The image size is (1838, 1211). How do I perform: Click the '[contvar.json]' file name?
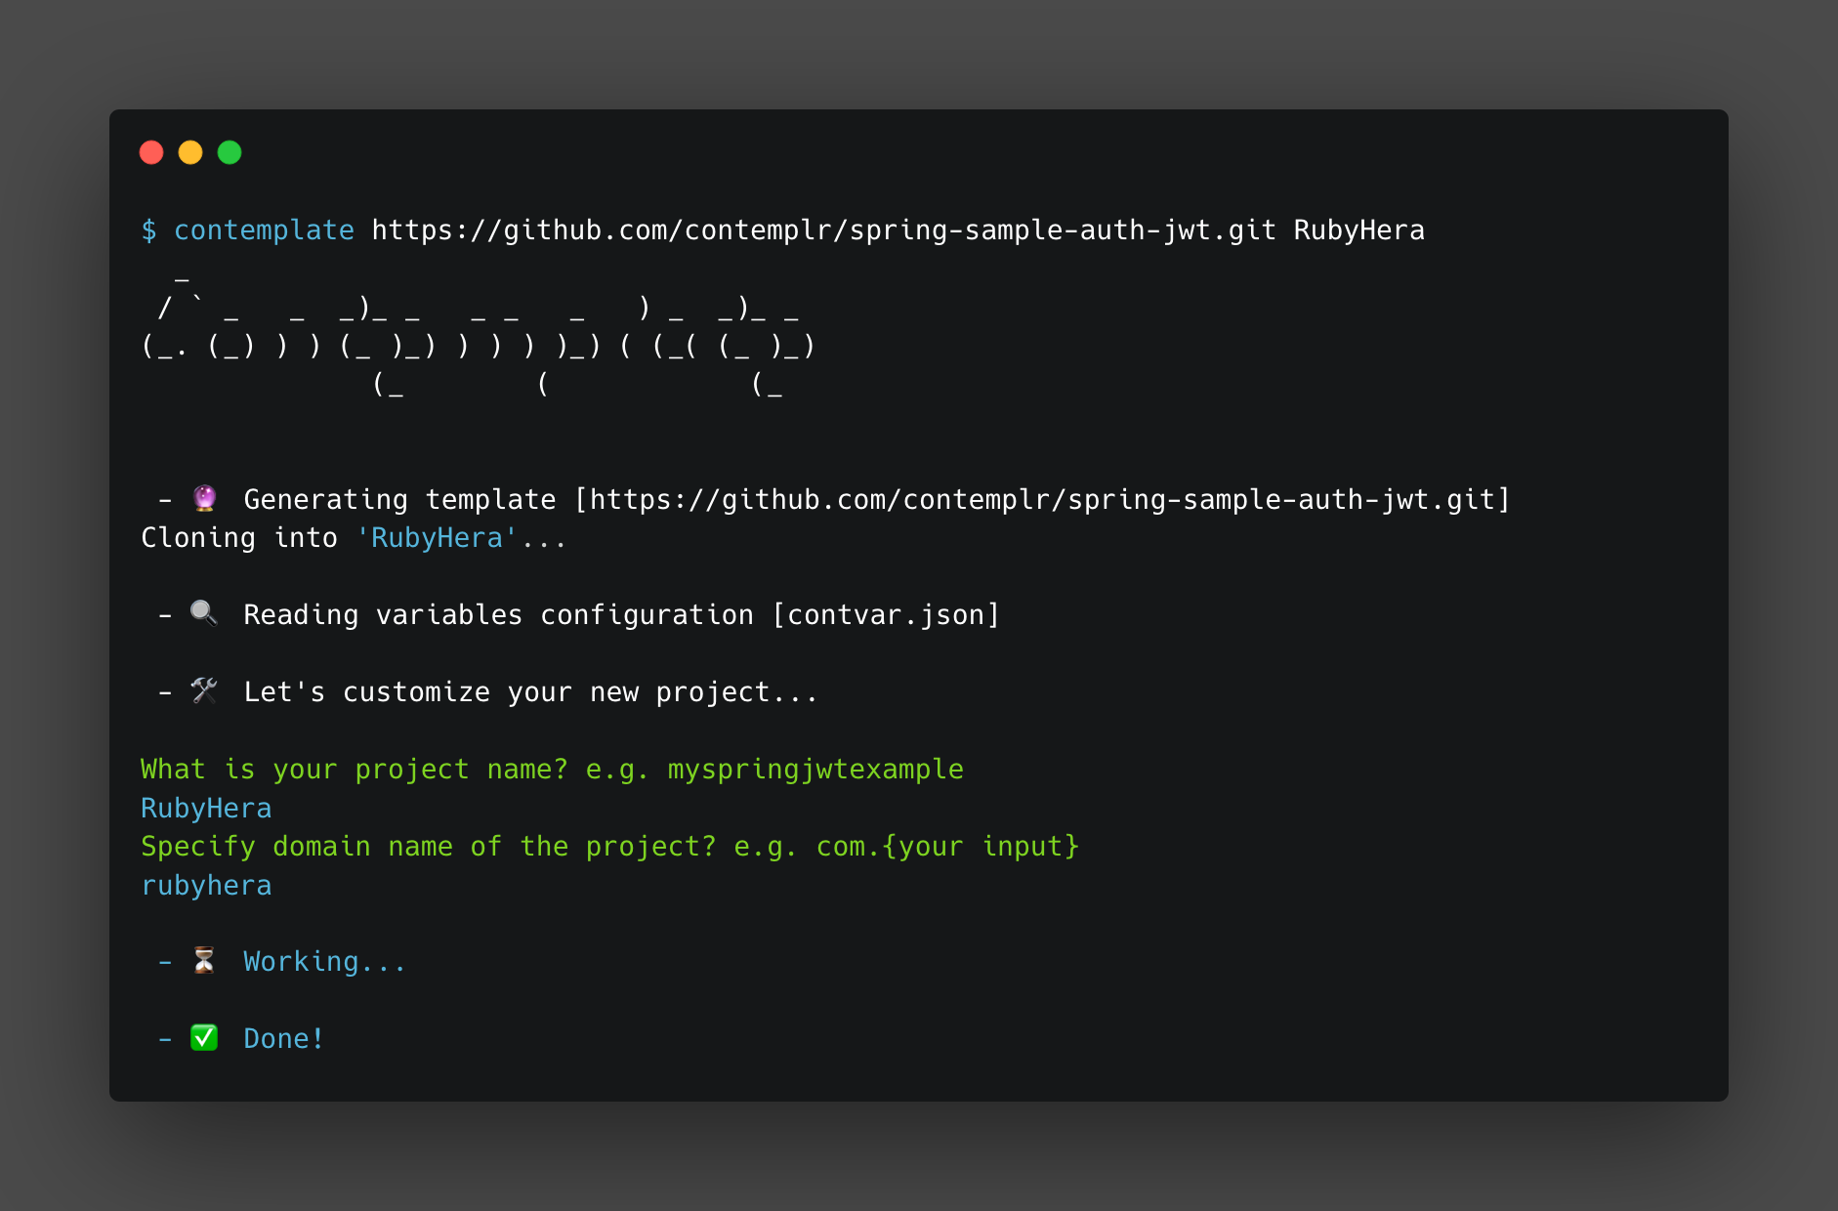[x=886, y=615]
